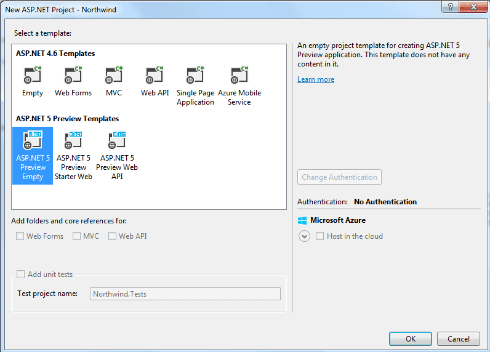Viewport: 490px width, 352px height.
Task: Click the Microsoft Azure logo icon
Action: (x=302, y=220)
